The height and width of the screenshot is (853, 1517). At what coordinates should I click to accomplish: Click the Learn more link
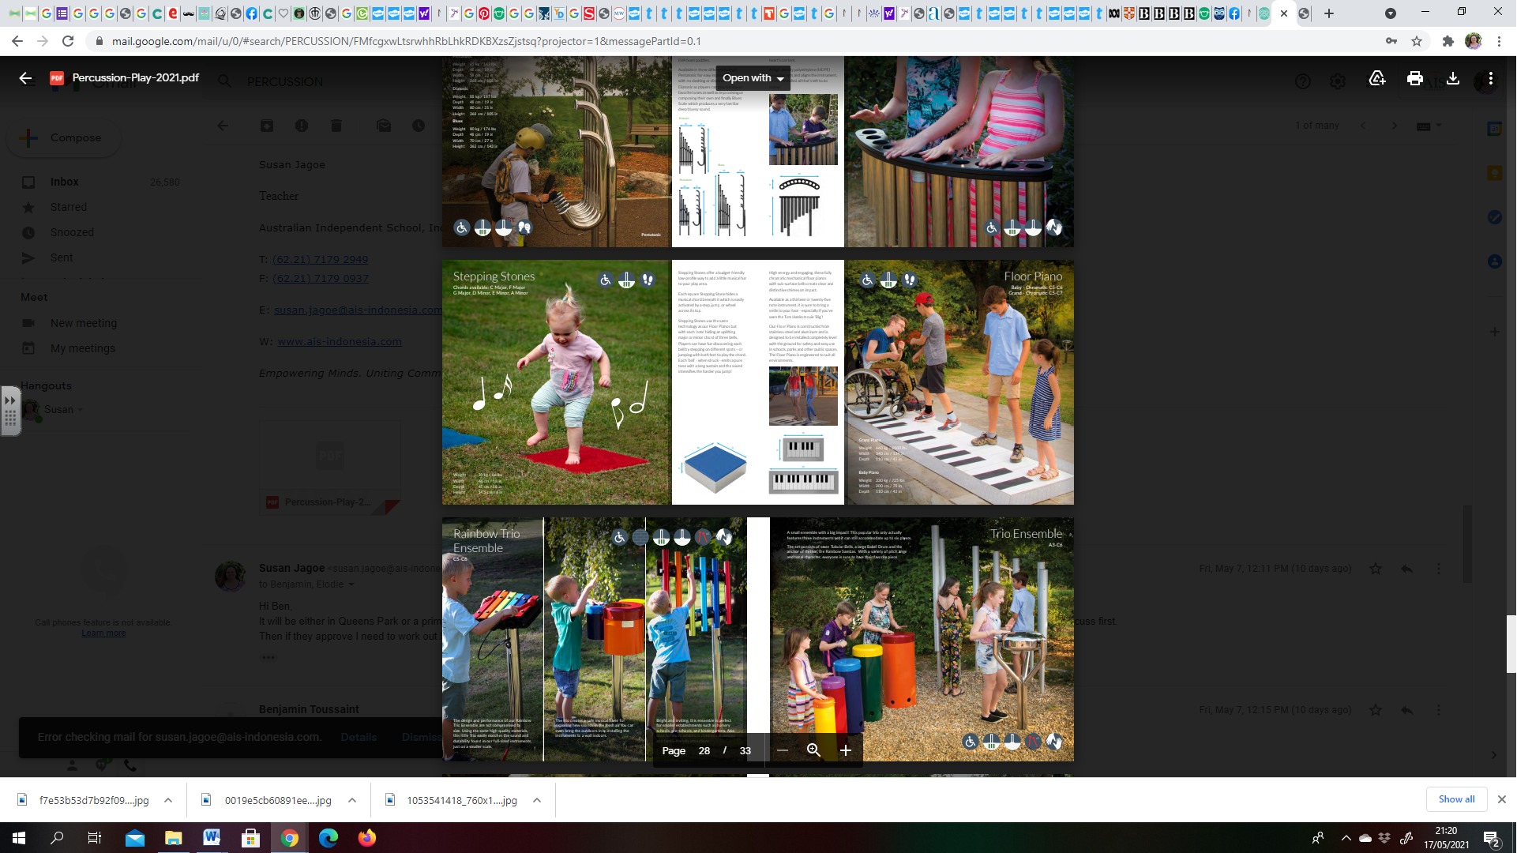[x=103, y=633]
